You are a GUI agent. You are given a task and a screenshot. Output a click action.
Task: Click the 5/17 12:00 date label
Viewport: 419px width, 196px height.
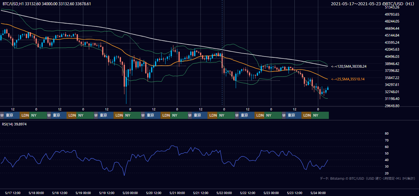point(13,193)
